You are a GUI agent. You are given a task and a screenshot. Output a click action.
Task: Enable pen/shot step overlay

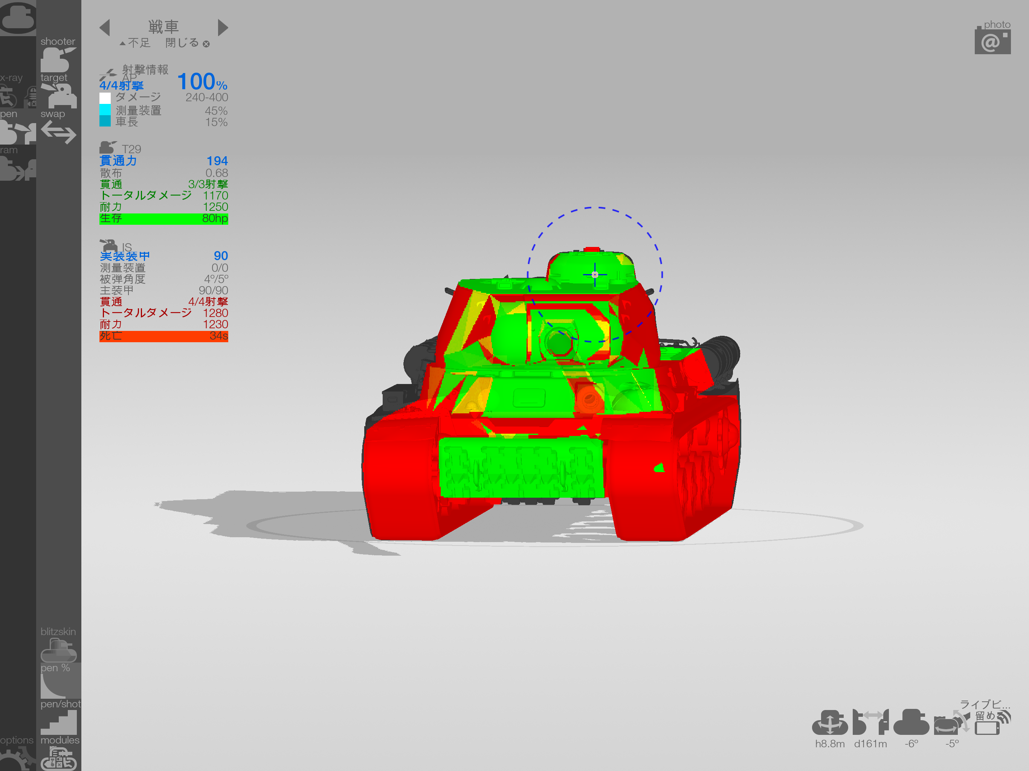tap(59, 722)
